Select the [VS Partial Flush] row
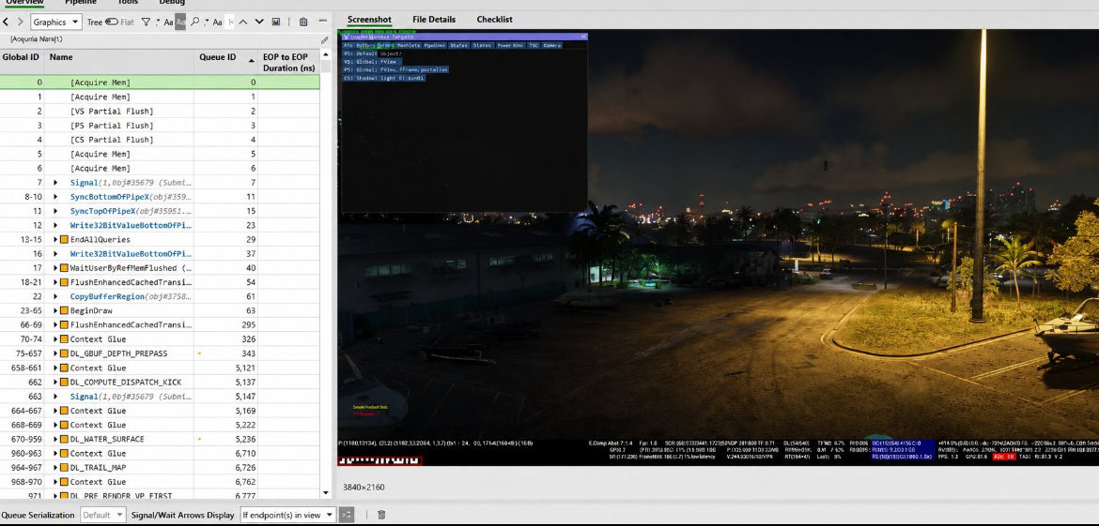This screenshot has width=1099, height=526. click(160, 112)
